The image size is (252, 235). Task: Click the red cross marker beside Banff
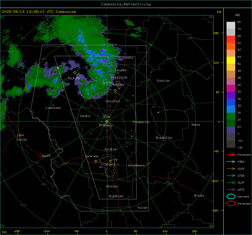(40, 156)
